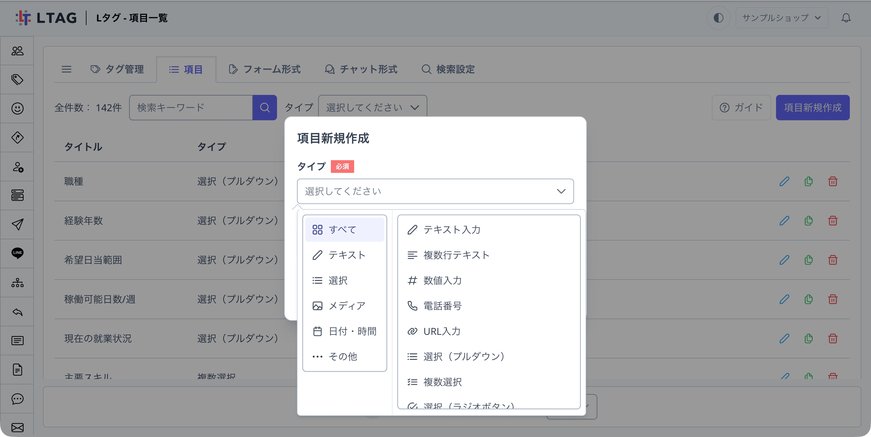Choose 複数行テキスト type option
This screenshot has width=871, height=437.
tap(489, 255)
